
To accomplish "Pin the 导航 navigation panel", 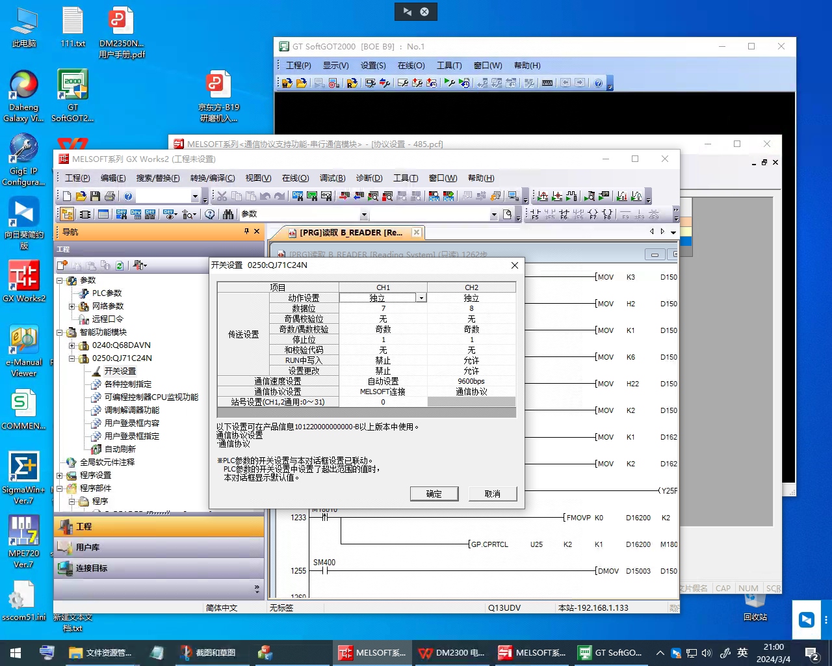I will coord(246,232).
